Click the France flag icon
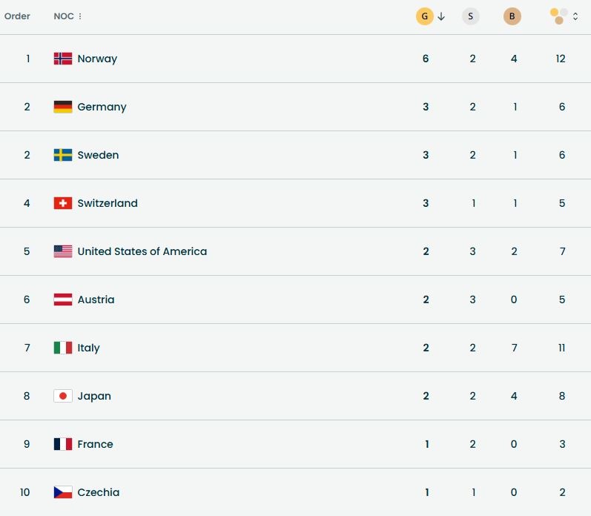This screenshot has height=516, width=591. [x=62, y=444]
